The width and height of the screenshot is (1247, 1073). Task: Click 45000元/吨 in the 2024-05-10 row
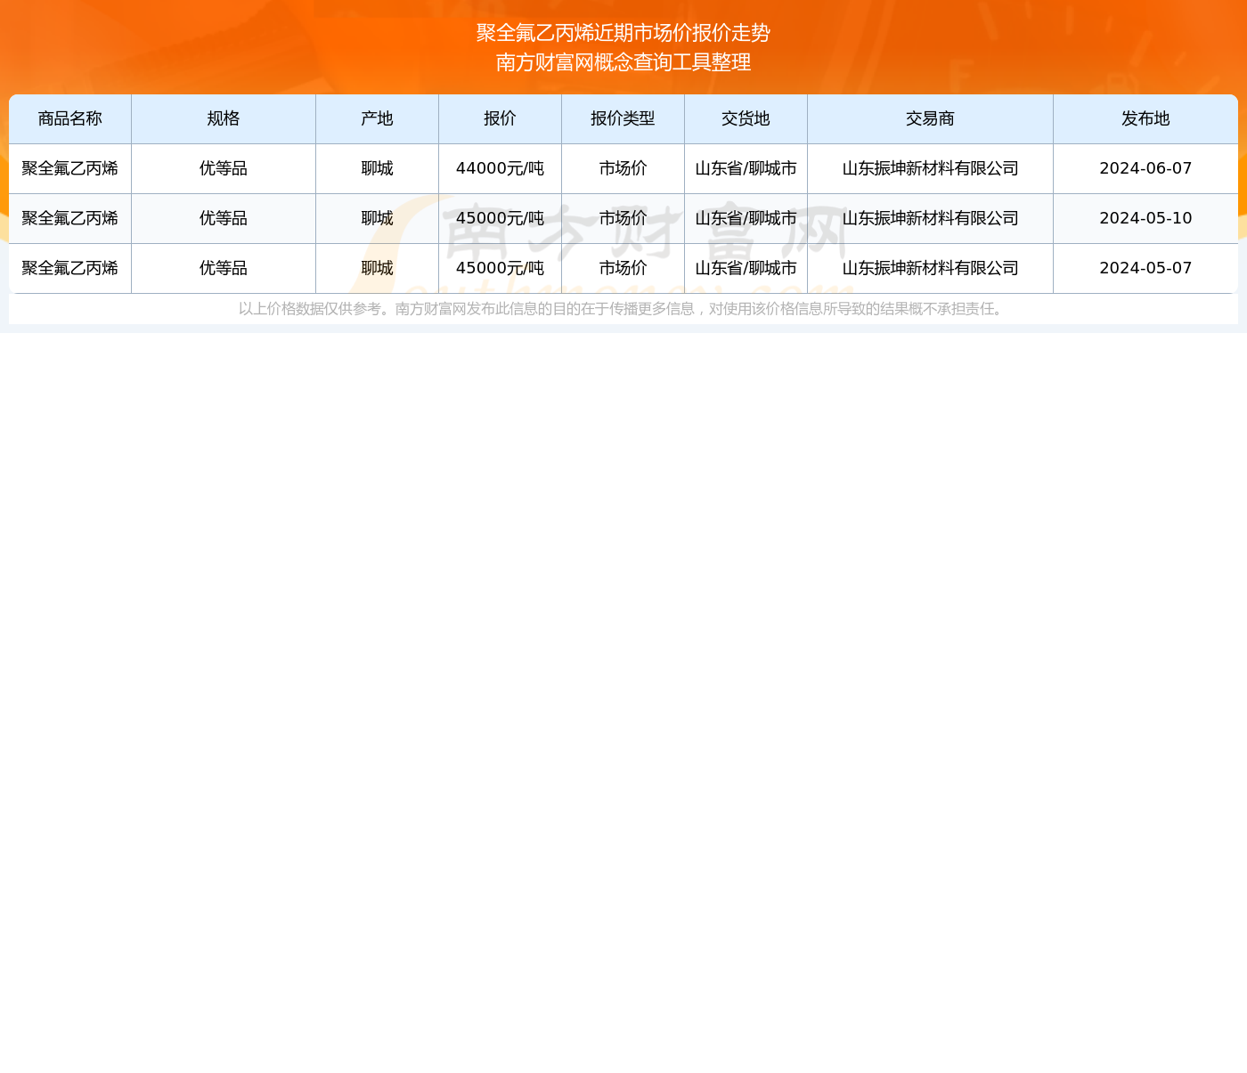(x=501, y=218)
